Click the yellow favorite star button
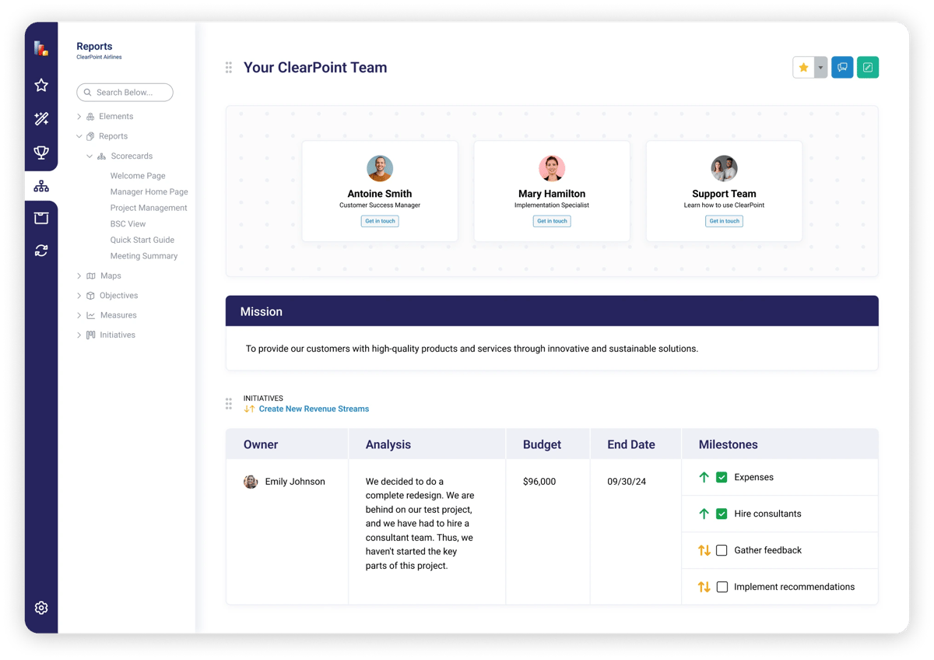Image resolution: width=934 pixels, height=660 pixels. pyautogui.click(x=803, y=68)
